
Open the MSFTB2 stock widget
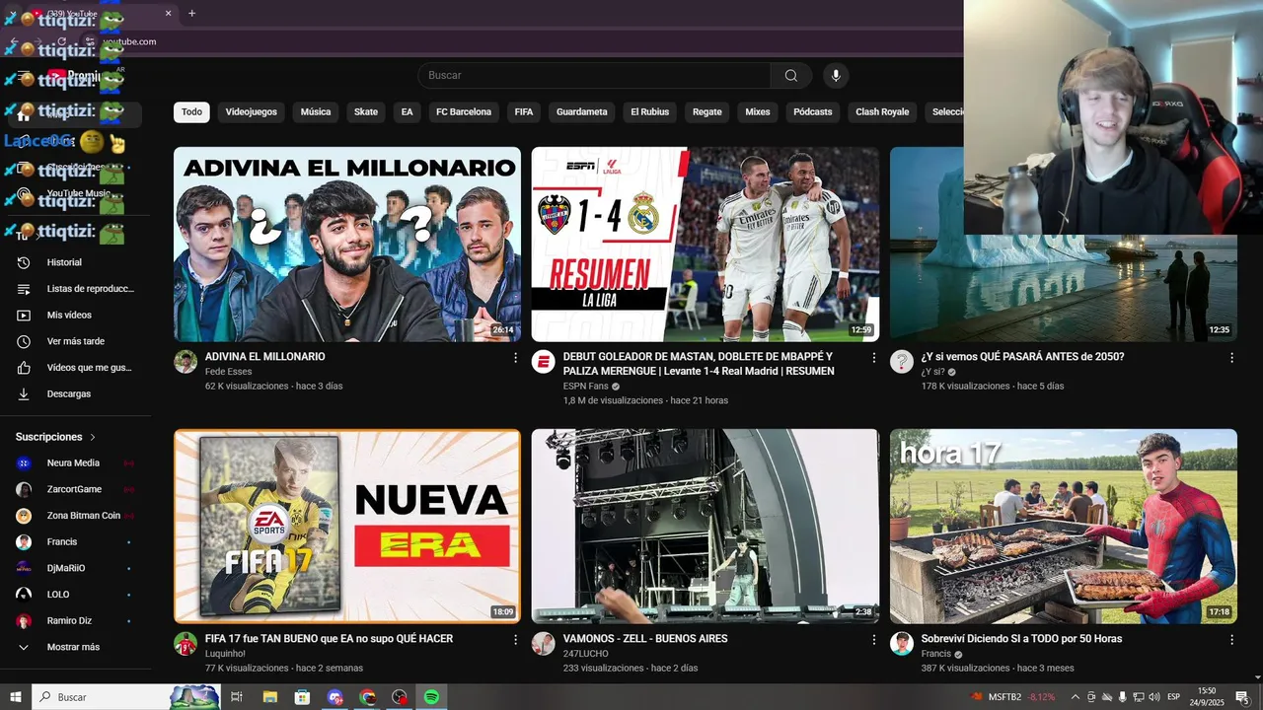click(1013, 697)
